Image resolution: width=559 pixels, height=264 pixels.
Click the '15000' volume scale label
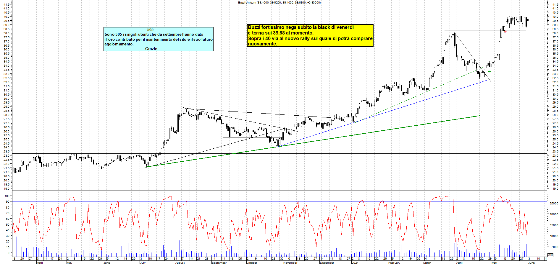point(554,225)
